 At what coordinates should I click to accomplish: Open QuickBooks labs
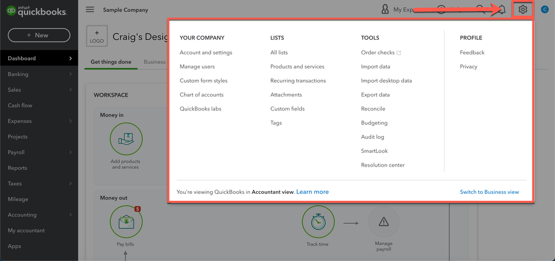tap(201, 109)
